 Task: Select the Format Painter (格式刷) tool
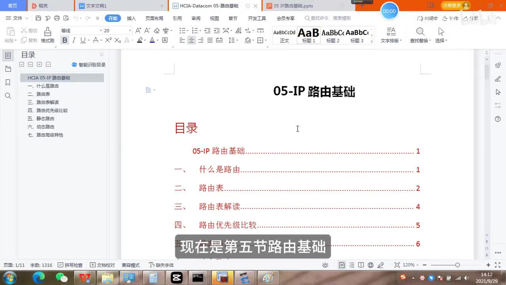(47, 35)
